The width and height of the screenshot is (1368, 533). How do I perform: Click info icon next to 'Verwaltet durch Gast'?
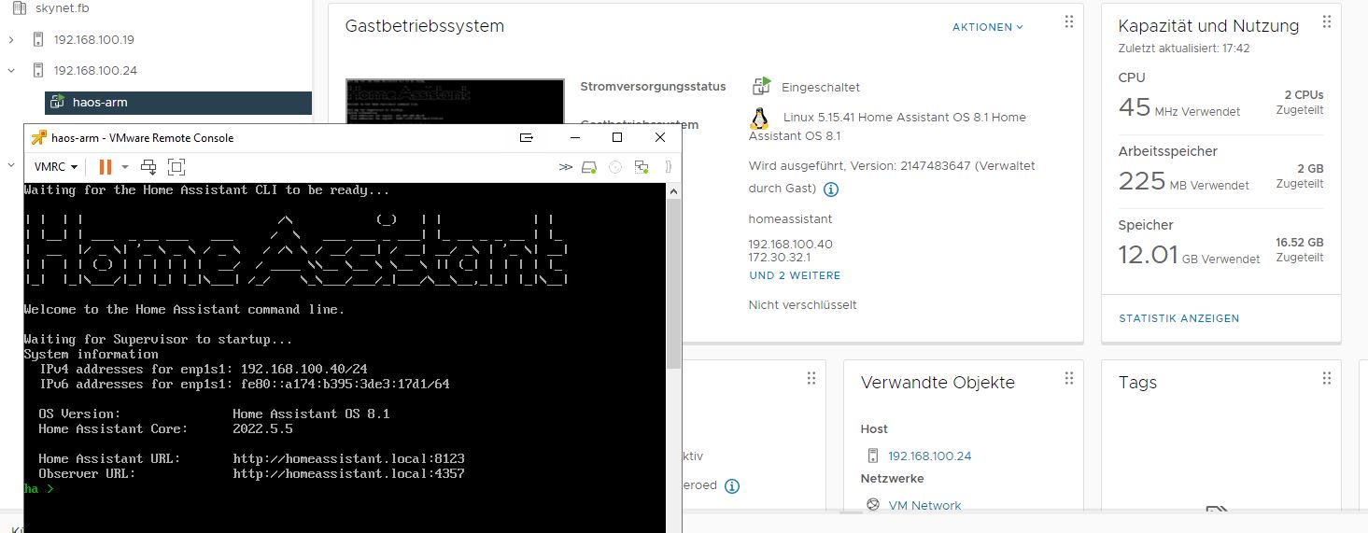point(831,189)
